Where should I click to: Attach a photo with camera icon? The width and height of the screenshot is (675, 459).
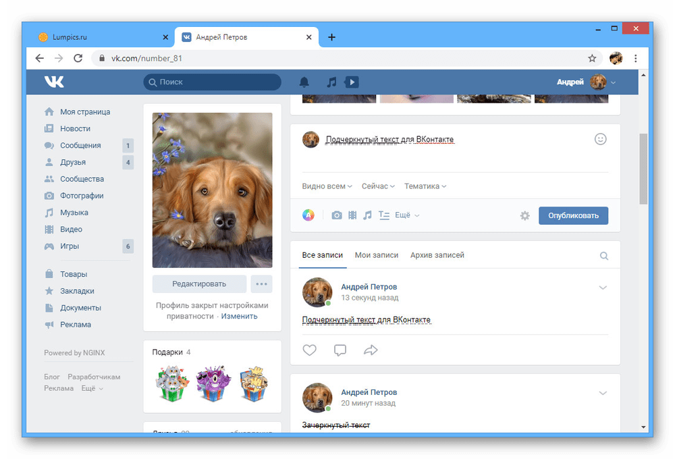click(x=337, y=215)
